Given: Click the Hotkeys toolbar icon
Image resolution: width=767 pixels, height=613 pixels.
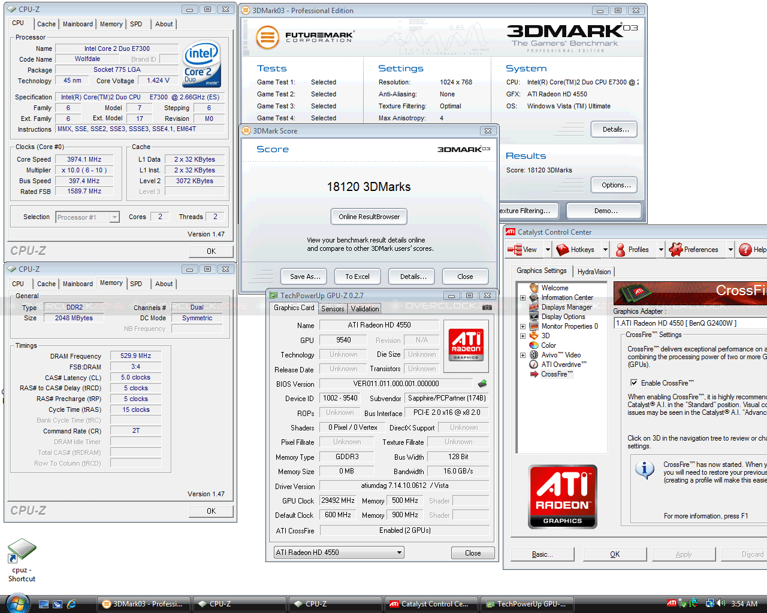Looking at the screenshot, I should click(562, 250).
